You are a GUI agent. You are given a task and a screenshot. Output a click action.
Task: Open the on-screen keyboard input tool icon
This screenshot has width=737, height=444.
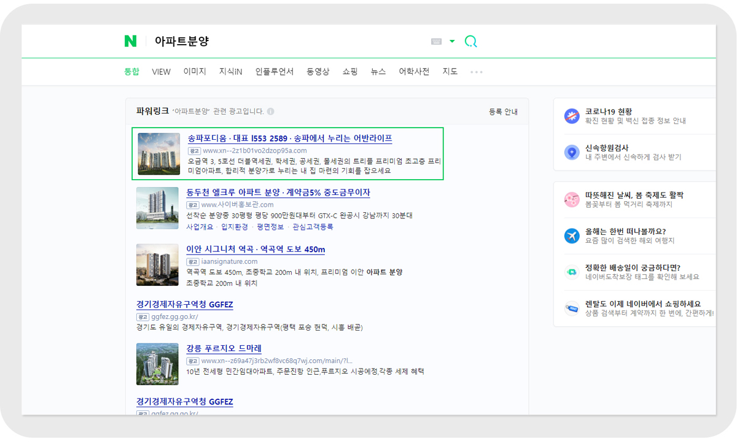[437, 42]
